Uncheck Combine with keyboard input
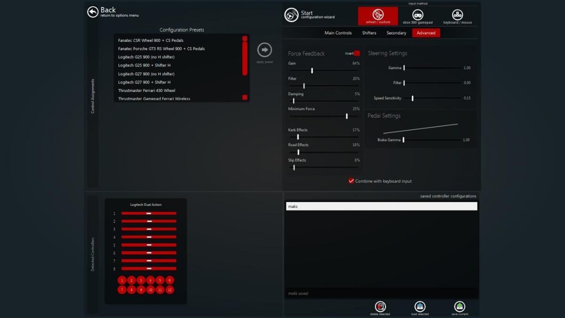Viewport: 565px width, 318px height. tap(351, 181)
